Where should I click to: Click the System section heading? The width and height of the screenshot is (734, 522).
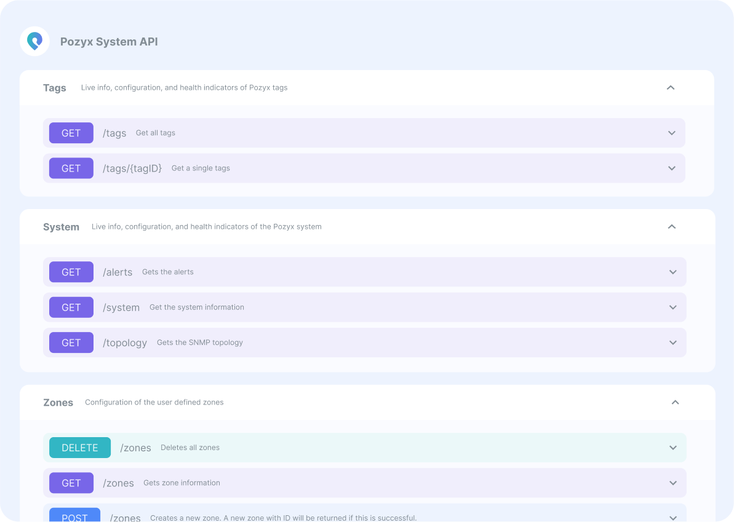[61, 227]
